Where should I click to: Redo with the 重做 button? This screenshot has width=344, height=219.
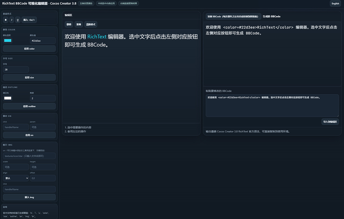(79, 24)
